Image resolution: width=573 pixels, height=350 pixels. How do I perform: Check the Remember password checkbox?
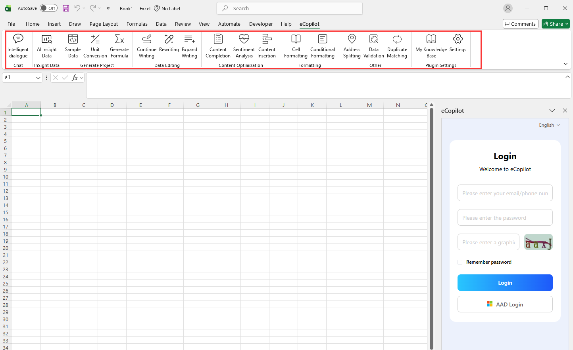[x=460, y=262]
